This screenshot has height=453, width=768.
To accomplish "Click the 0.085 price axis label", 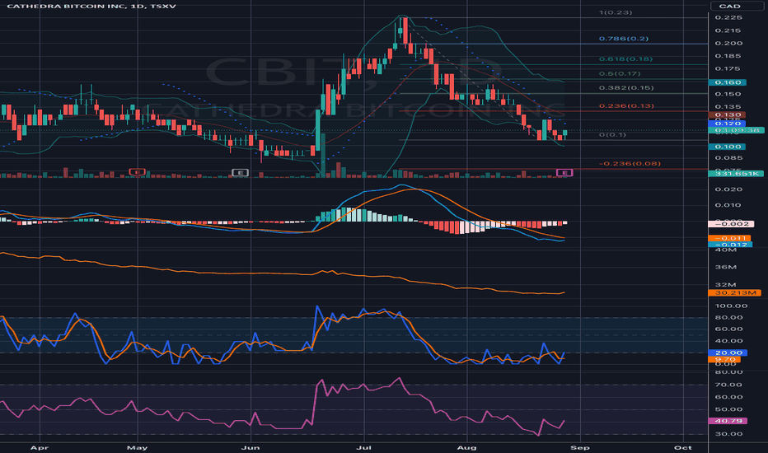I will [x=728, y=157].
